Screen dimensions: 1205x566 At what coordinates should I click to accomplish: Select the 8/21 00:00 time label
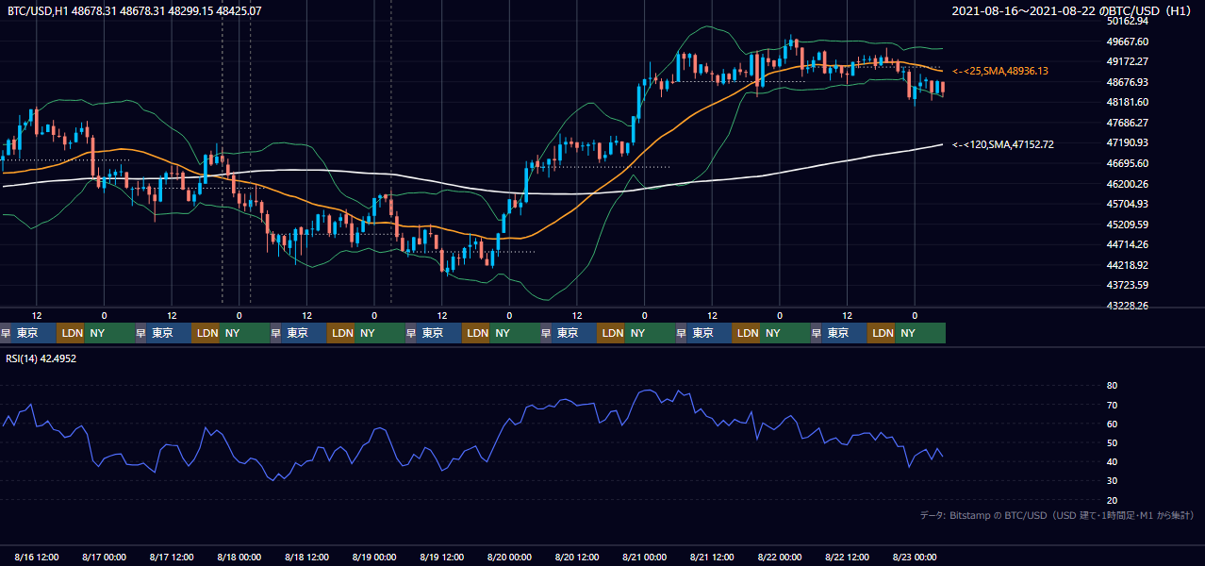coord(645,557)
